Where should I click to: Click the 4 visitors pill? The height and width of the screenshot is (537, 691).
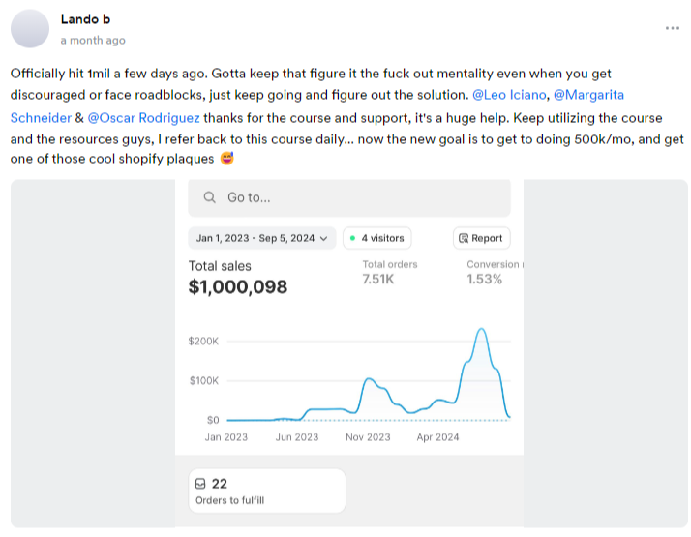click(377, 238)
